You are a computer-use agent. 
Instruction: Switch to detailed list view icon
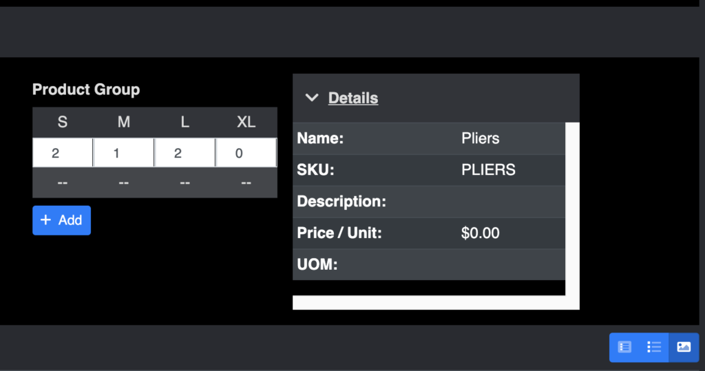(x=624, y=347)
